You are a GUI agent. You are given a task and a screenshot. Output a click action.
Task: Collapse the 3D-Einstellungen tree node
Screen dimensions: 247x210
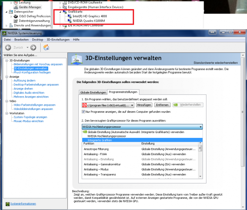click(7, 61)
